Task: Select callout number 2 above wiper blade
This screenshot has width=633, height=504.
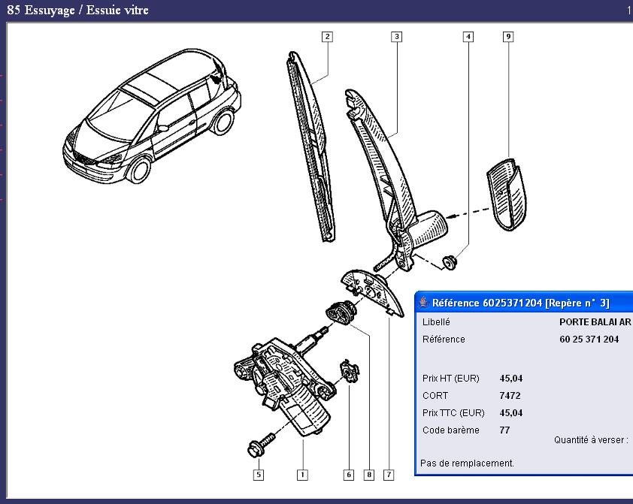Action: tap(327, 36)
